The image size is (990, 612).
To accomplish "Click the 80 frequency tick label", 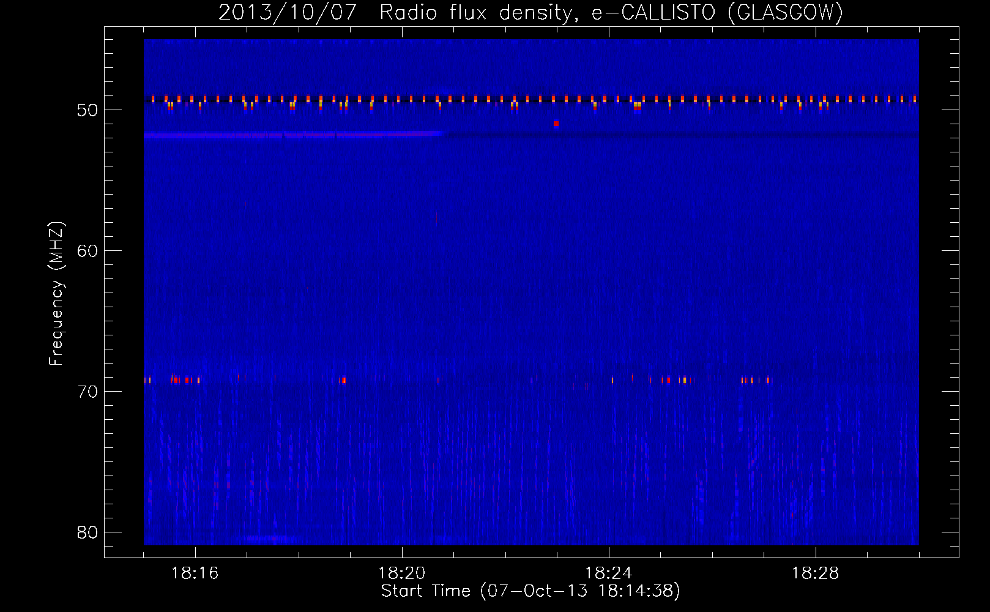I will pos(87,532).
